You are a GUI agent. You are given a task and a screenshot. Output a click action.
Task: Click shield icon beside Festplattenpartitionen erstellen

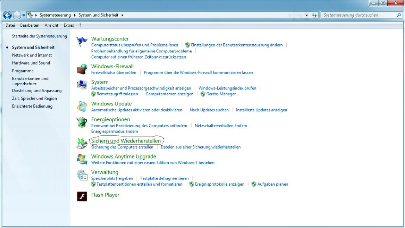[93, 184]
